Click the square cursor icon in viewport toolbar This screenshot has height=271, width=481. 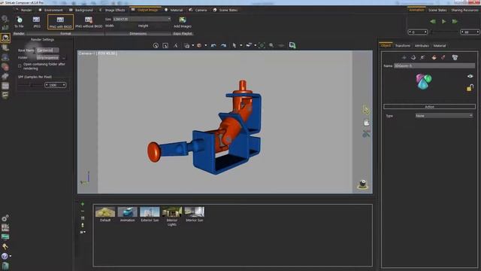tap(165, 45)
